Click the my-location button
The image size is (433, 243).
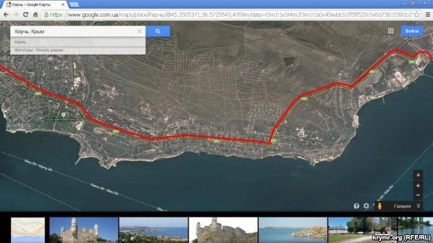[x=418, y=175]
